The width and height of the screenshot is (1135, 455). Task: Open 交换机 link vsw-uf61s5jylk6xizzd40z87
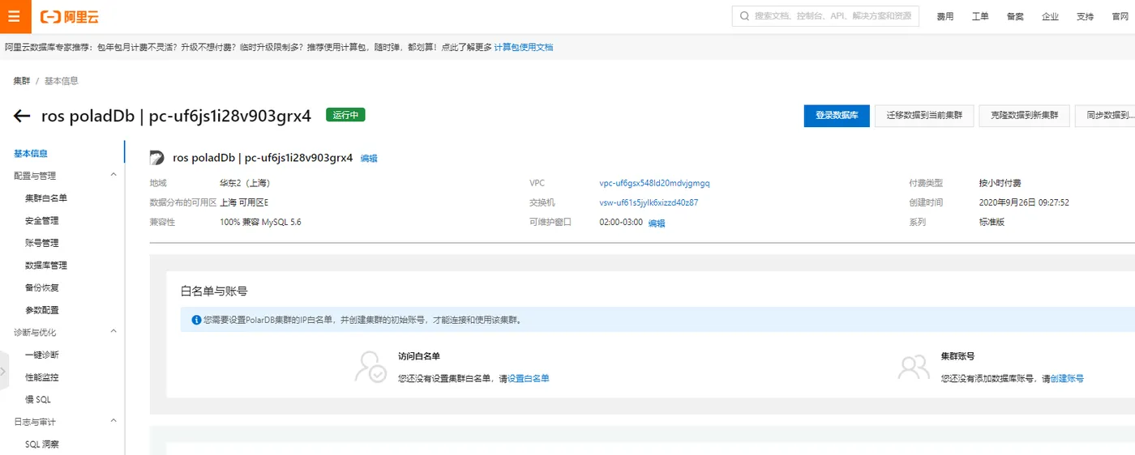pyautogui.click(x=649, y=202)
